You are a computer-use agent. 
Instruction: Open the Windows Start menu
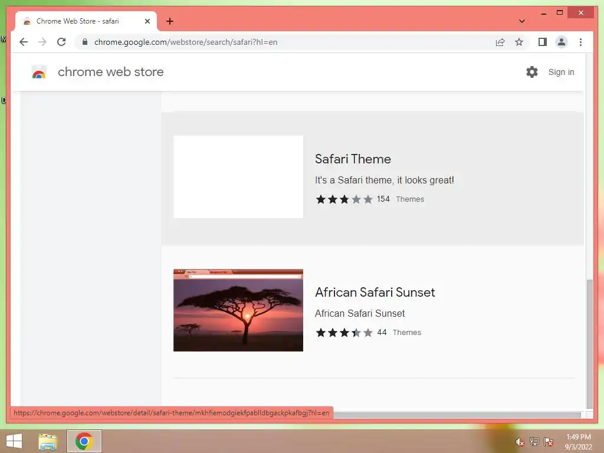[14, 441]
